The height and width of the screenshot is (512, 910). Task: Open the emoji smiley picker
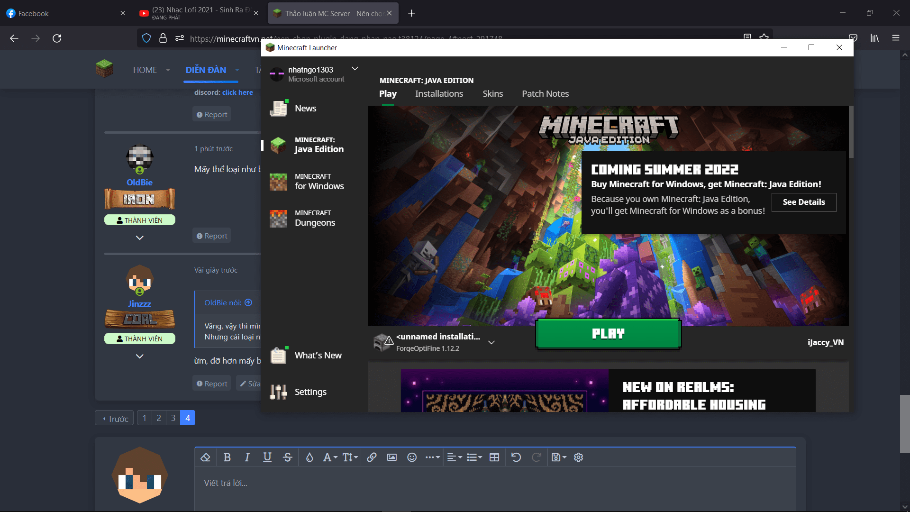[x=412, y=457]
